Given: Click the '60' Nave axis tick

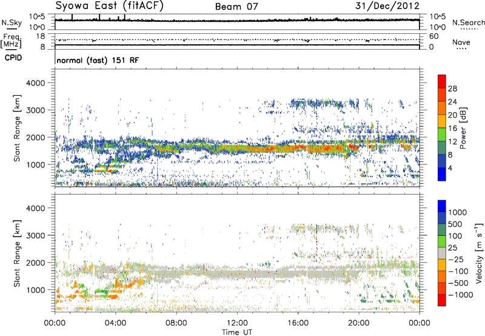Looking at the screenshot, I should click(434, 36).
